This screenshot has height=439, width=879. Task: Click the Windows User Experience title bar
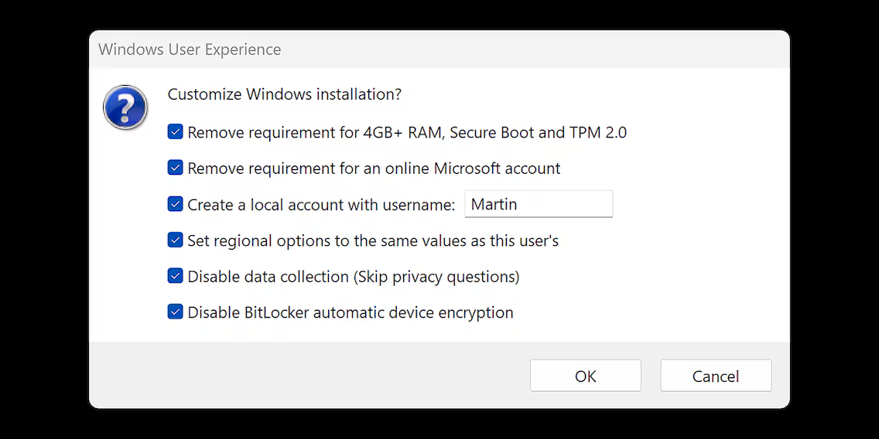[440, 49]
